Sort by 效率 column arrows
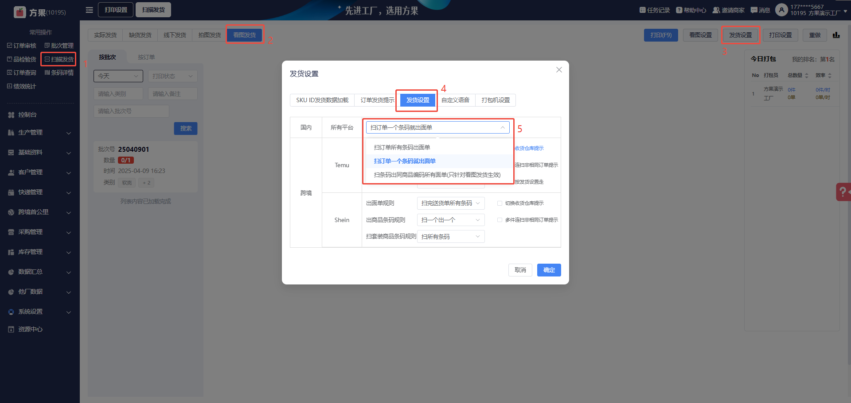Viewport: 851px width, 403px height. click(830, 76)
